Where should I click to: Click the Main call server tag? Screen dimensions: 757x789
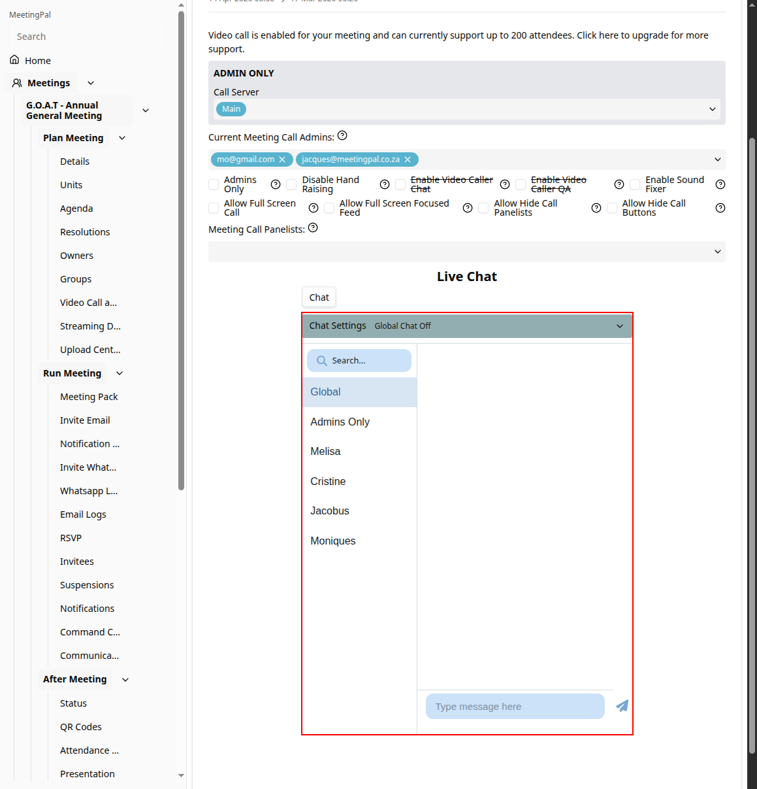pyautogui.click(x=231, y=109)
